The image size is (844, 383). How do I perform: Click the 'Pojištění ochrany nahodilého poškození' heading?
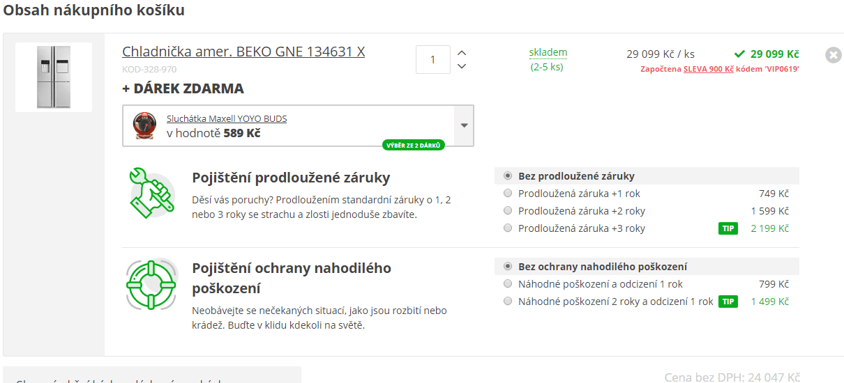click(292, 278)
